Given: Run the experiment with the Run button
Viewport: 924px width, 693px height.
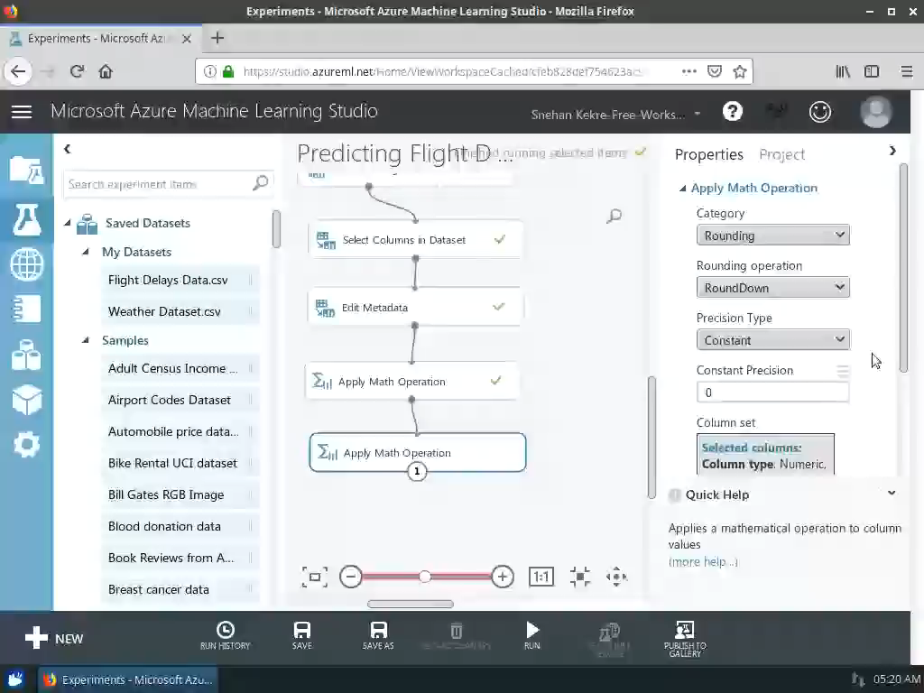Looking at the screenshot, I should (x=531, y=636).
